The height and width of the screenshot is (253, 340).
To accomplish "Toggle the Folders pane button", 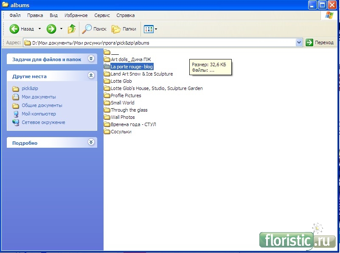I will (x=124, y=29).
